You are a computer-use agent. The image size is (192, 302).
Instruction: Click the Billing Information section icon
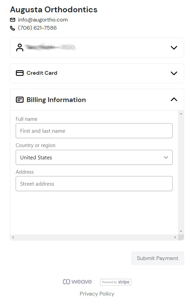20,100
